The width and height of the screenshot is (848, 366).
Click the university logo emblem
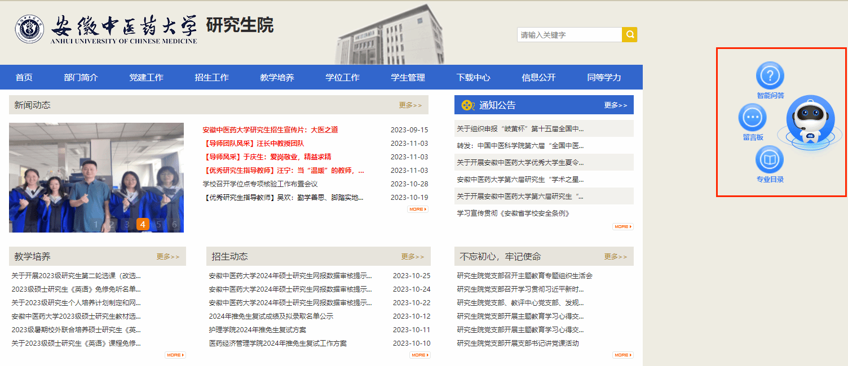point(29,29)
